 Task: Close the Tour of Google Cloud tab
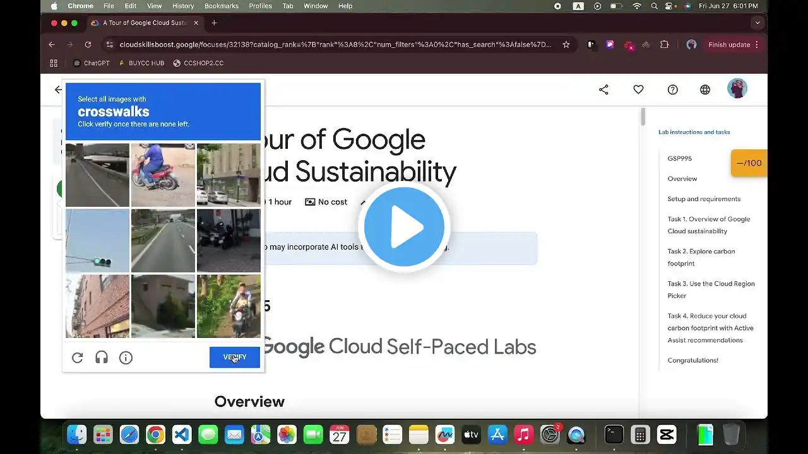(x=196, y=23)
